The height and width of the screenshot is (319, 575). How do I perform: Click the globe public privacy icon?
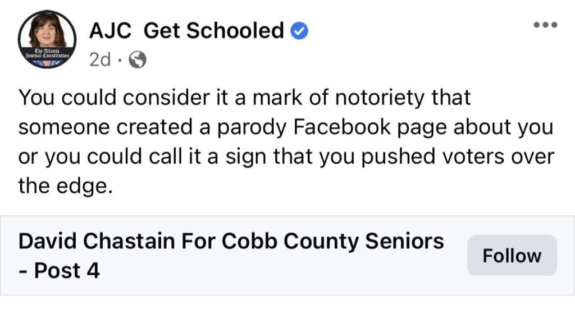pos(138,59)
